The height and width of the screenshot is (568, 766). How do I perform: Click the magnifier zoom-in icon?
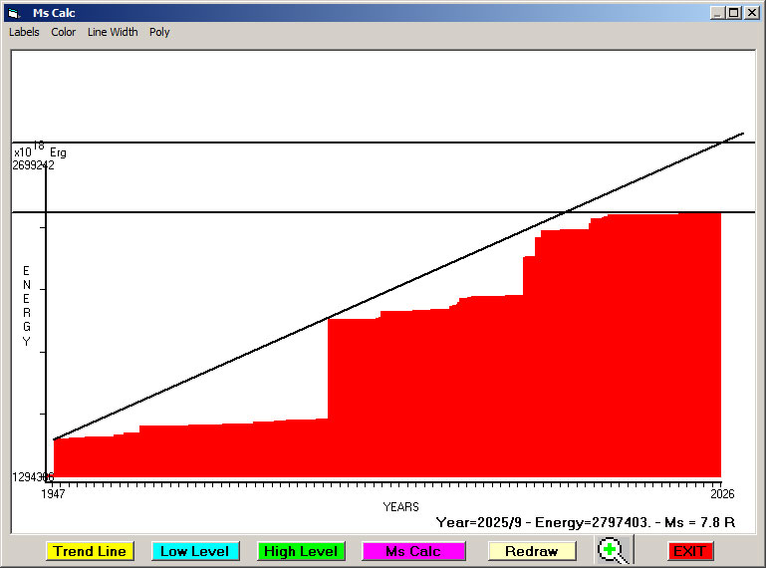[x=614, y=551]
